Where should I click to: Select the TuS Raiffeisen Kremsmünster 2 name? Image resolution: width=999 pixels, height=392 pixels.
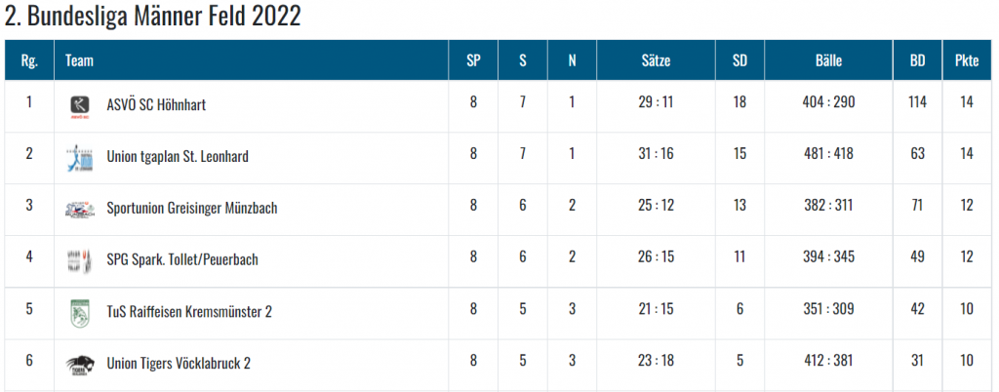coord(189,312)
